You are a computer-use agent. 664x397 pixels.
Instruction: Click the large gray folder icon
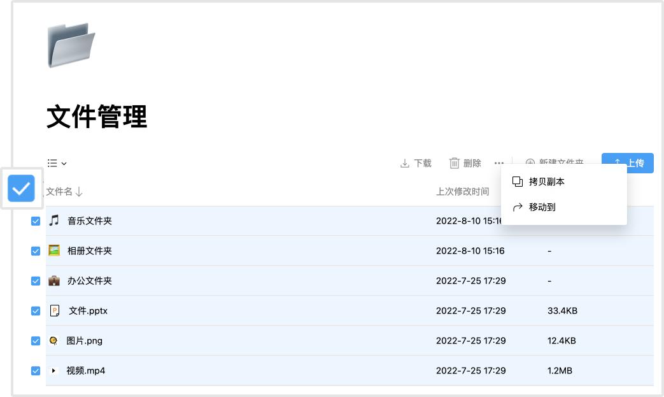71,45
